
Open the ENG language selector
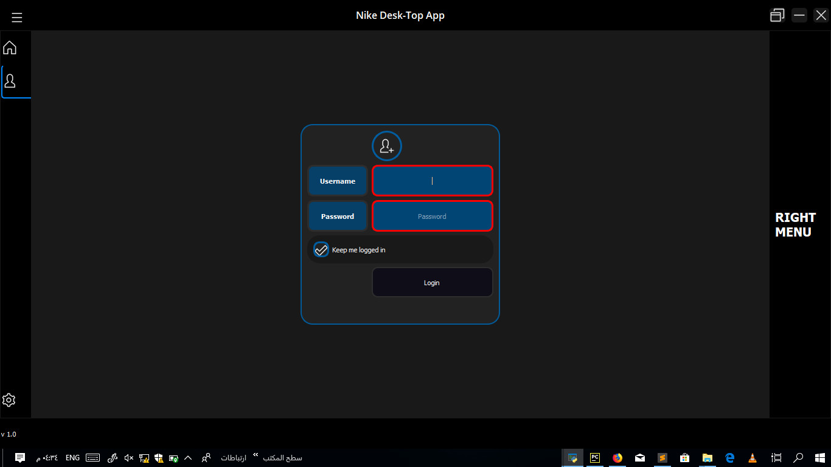[72, 458]
